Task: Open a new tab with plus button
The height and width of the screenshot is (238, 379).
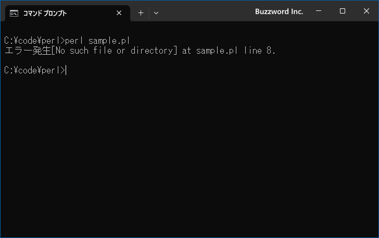Action: point(141,13)
